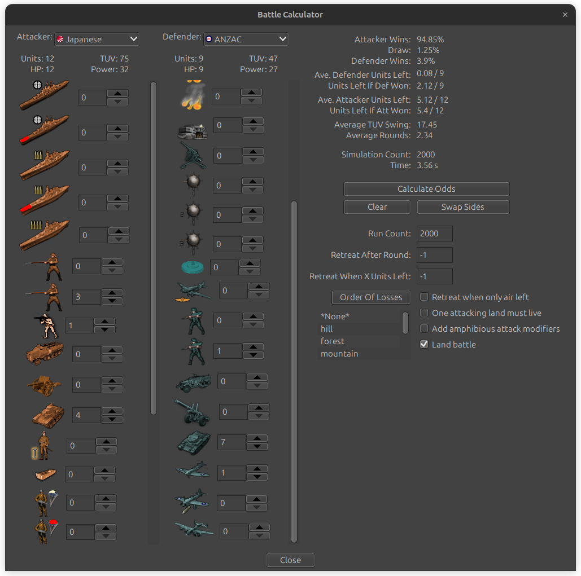Viewport: 581px width, 576px height.
Task: Click the Japanese engineer icon with wrench
Action: 42,446
